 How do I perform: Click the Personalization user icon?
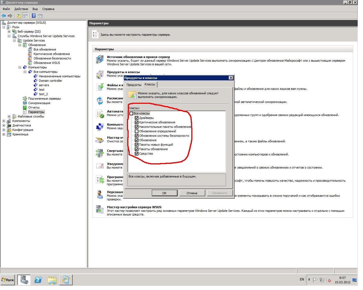(x=100, y=195)
